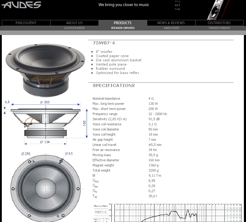Open the DISTRIBUTORS menu tab
Viewport: 246px width, 222px height.
tap(219, 23)
